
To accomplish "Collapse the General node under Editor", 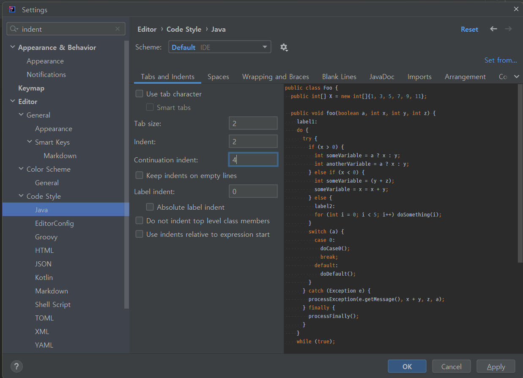I will click(x=21, y=115).
